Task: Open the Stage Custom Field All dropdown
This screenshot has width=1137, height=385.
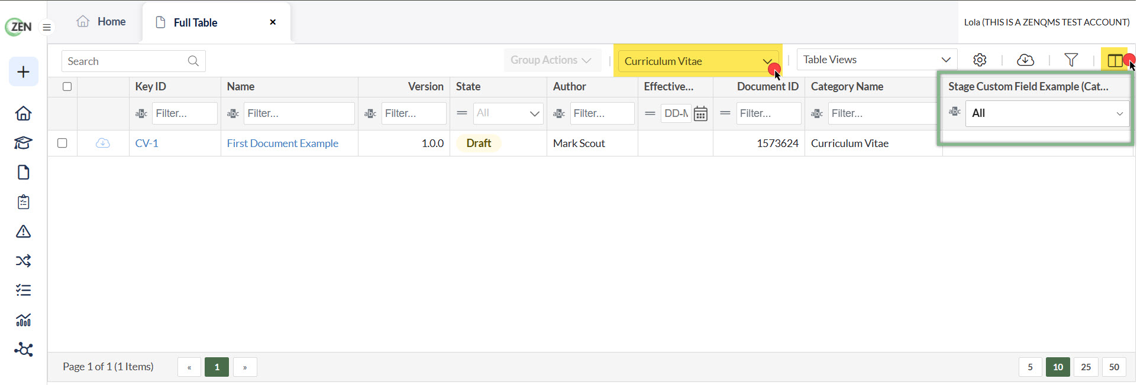Action: pyautogui.click(x=1047, y=113)
